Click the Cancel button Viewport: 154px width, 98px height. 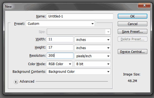(x=132, y=24)
